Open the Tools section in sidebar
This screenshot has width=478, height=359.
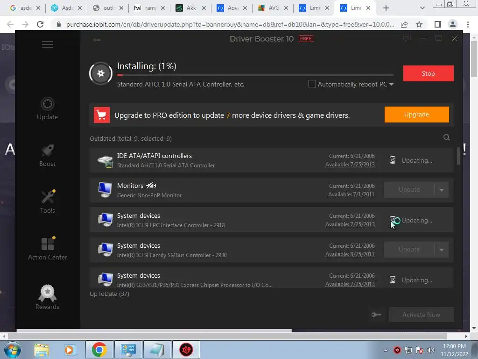coord(47,202)
